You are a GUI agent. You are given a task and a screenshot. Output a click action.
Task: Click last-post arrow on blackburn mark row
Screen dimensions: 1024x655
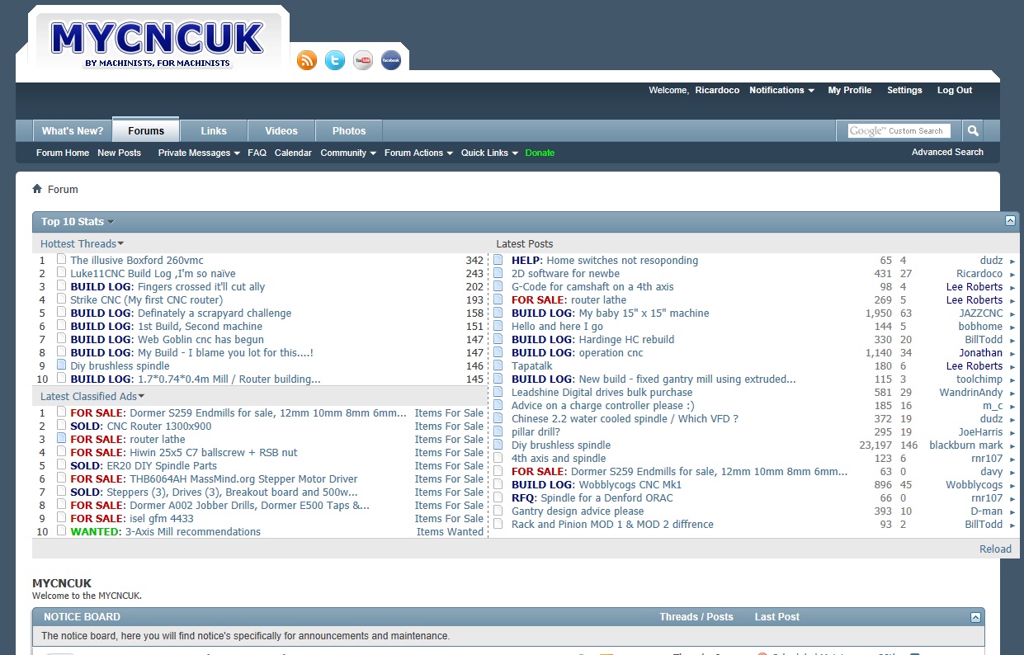(x=1012, y=446)
